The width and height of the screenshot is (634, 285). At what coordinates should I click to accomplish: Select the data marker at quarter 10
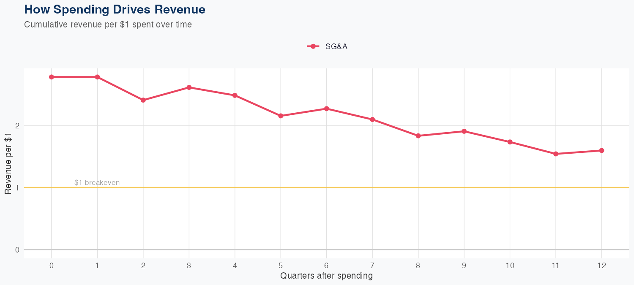pyautogui.click(x=510, y=142)
